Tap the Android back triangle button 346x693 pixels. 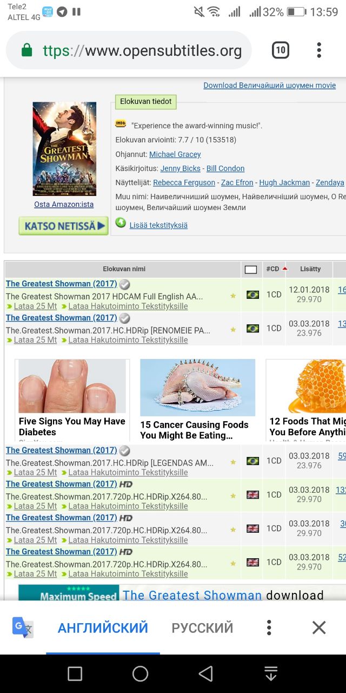[x=205, y=674]
